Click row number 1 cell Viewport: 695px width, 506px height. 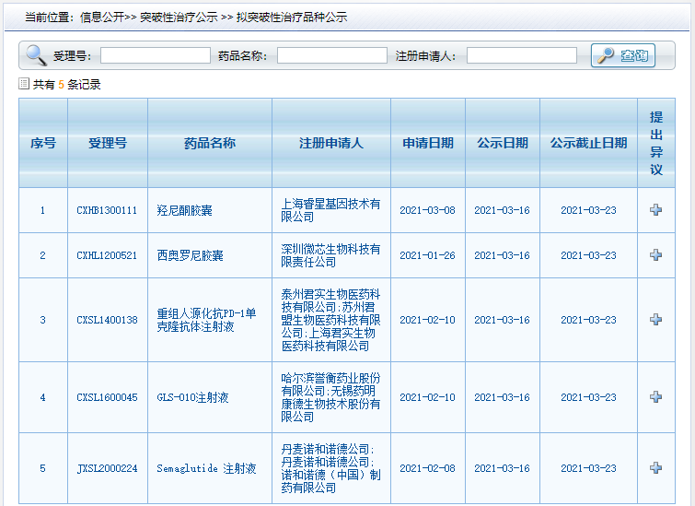(x=42, y=210)
